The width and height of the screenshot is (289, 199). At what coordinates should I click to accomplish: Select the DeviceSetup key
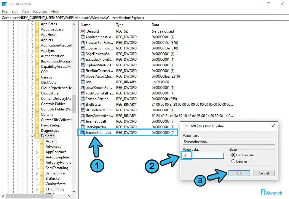(x=50, y=125)
